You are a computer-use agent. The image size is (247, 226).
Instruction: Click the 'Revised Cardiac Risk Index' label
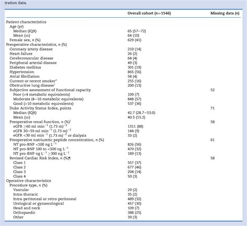click(x=40, y=158)
